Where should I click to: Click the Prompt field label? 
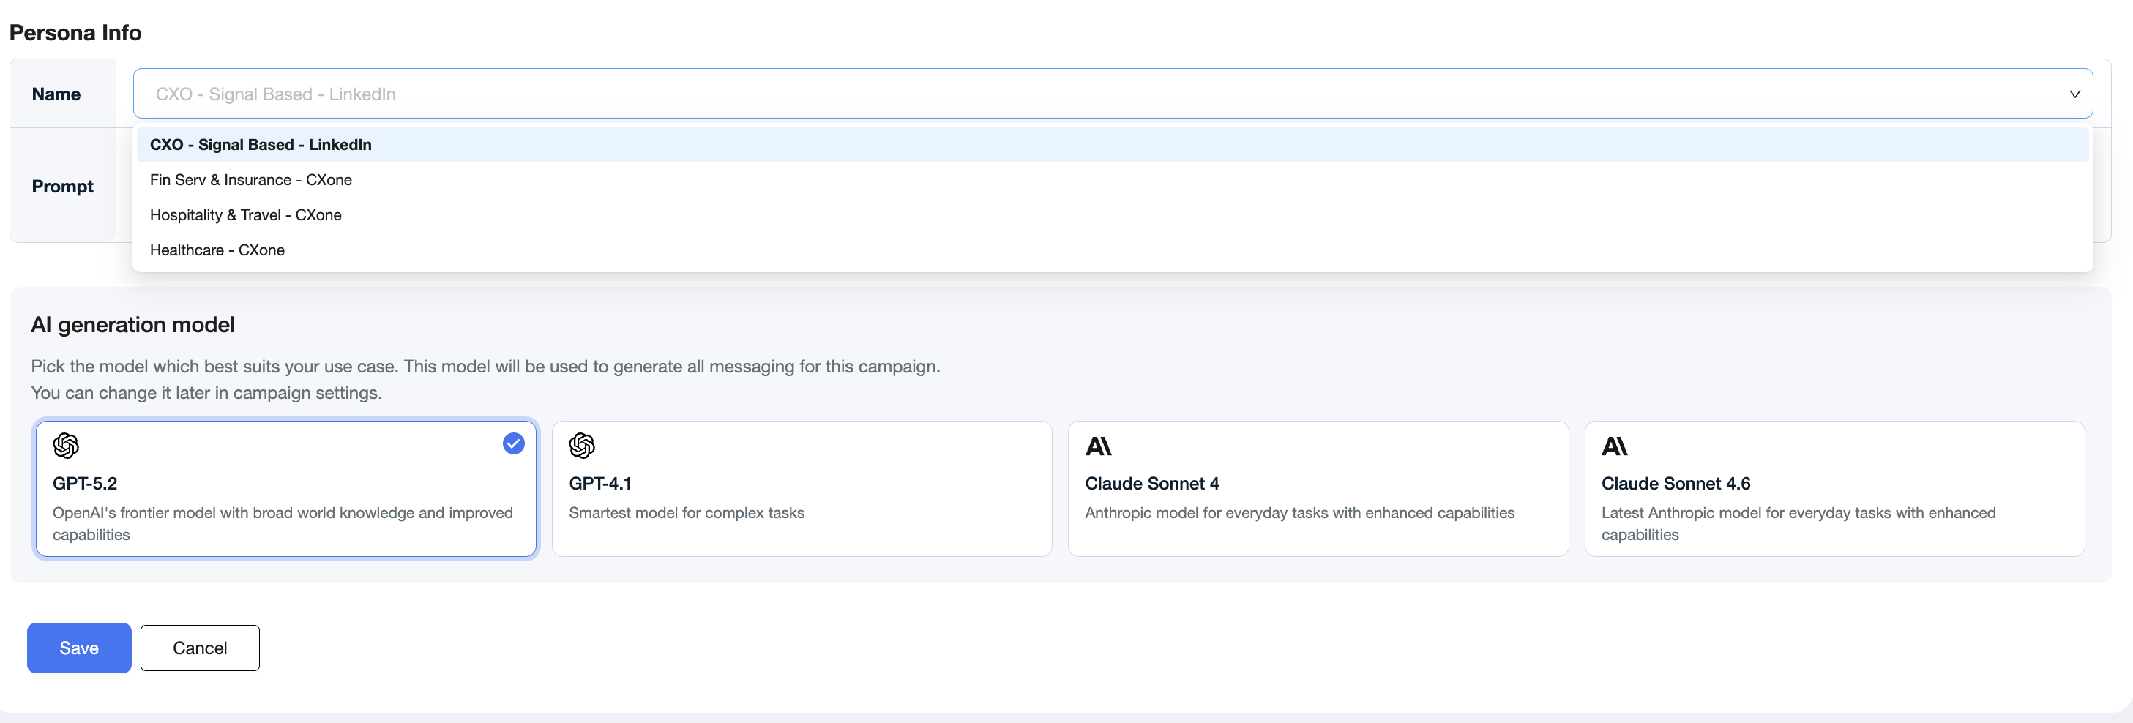click(63, 187)
